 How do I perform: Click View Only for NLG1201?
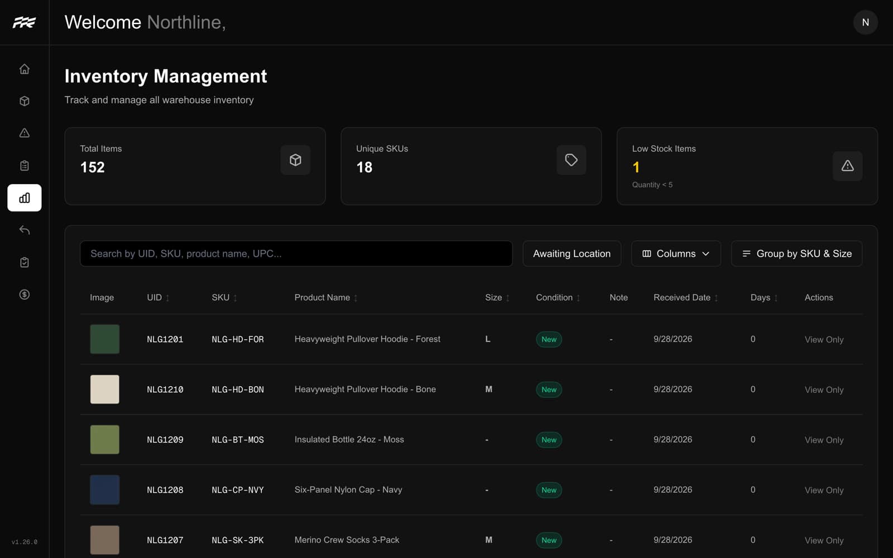(824, 339)
